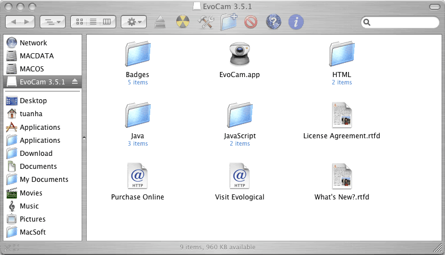This screenshot has height=255, width=445.
Task: Select the MACOS volume in sidebar
Action: [x=43, y=69]
